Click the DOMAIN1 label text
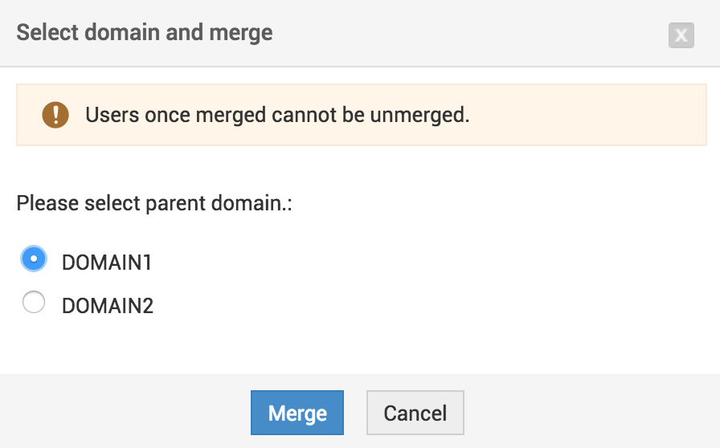720x448 pixels. 107,262
